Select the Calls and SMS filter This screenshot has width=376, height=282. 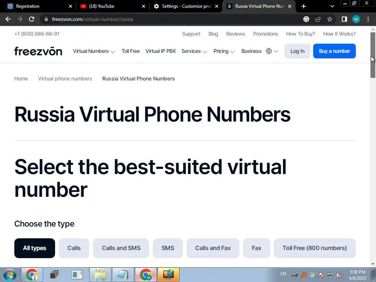click(x=121, y=248)
